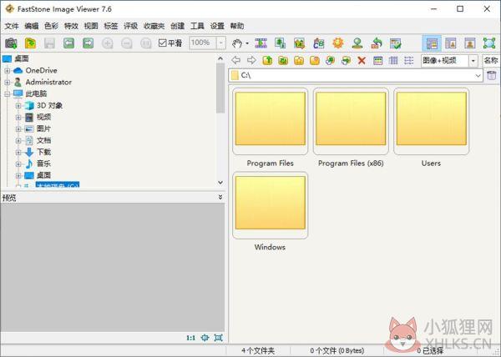
Task: Set preview to 1:1 zoom
Action: [190, 338]
